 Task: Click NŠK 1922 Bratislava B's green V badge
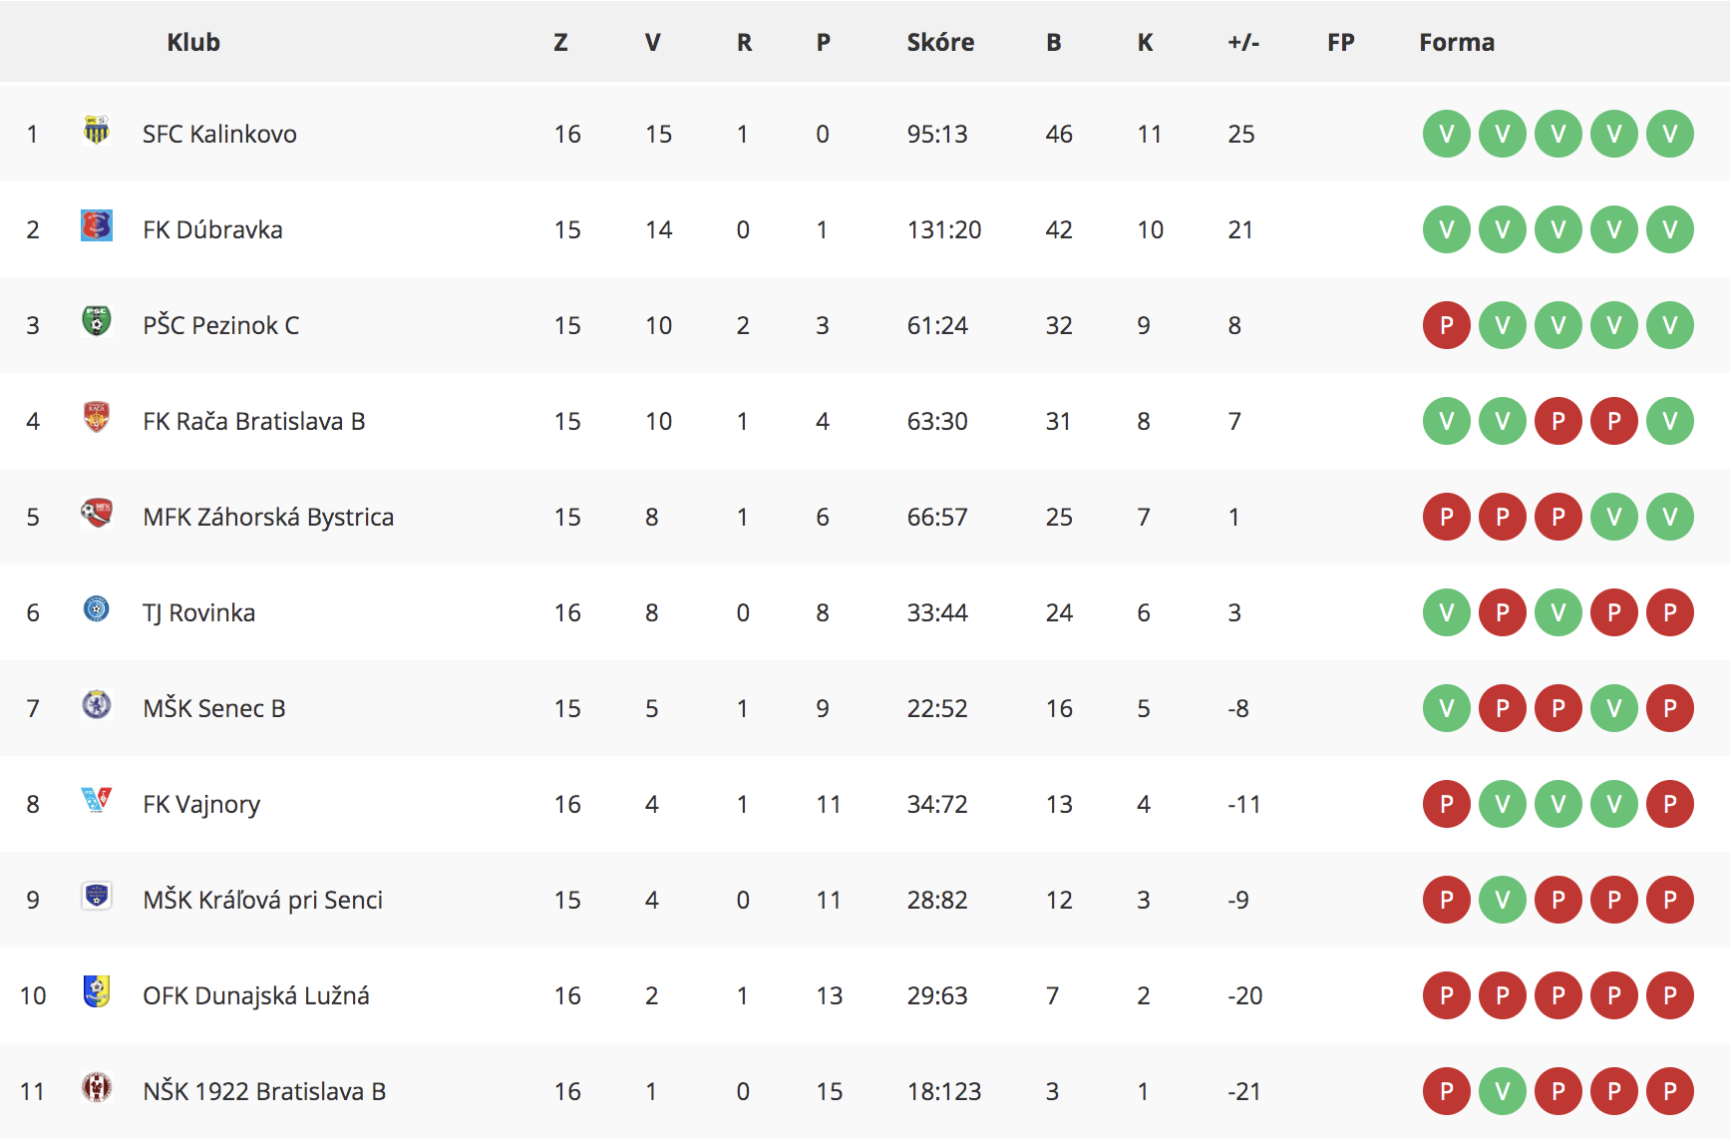click(1503, 1091)
